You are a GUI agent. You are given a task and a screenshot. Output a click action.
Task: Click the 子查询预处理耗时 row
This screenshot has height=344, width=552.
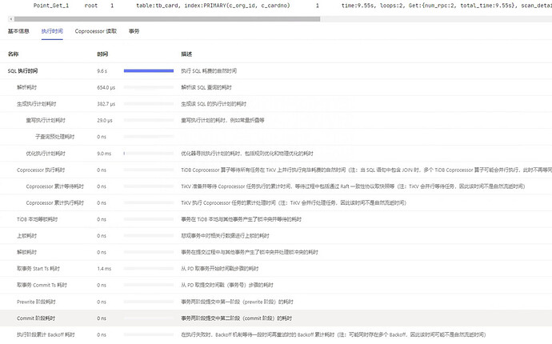(x=54, y=137)
